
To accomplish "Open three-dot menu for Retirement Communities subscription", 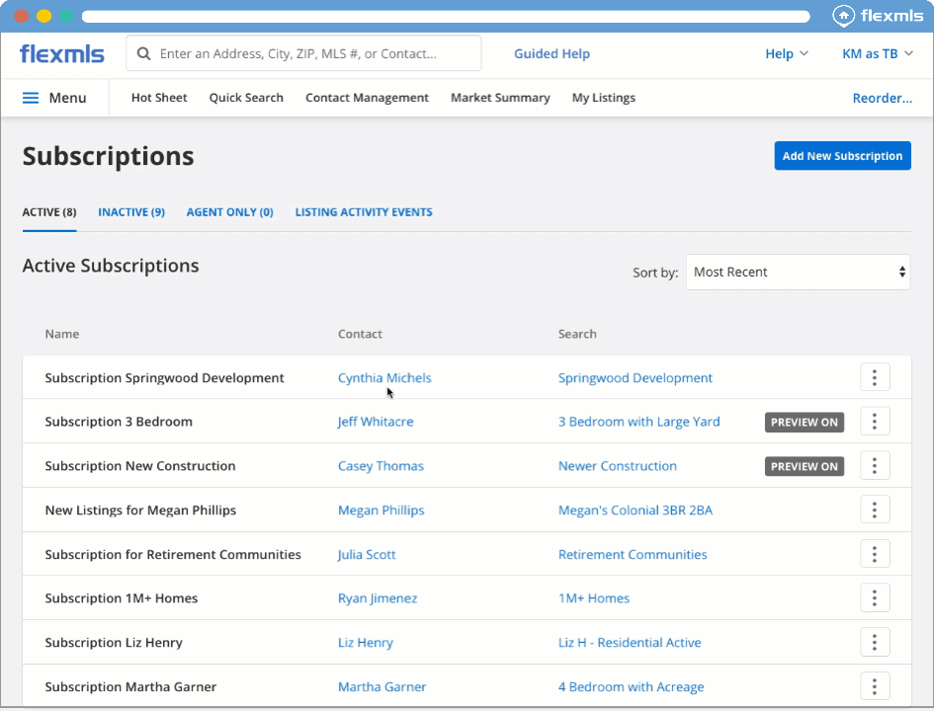I will 875,554.
